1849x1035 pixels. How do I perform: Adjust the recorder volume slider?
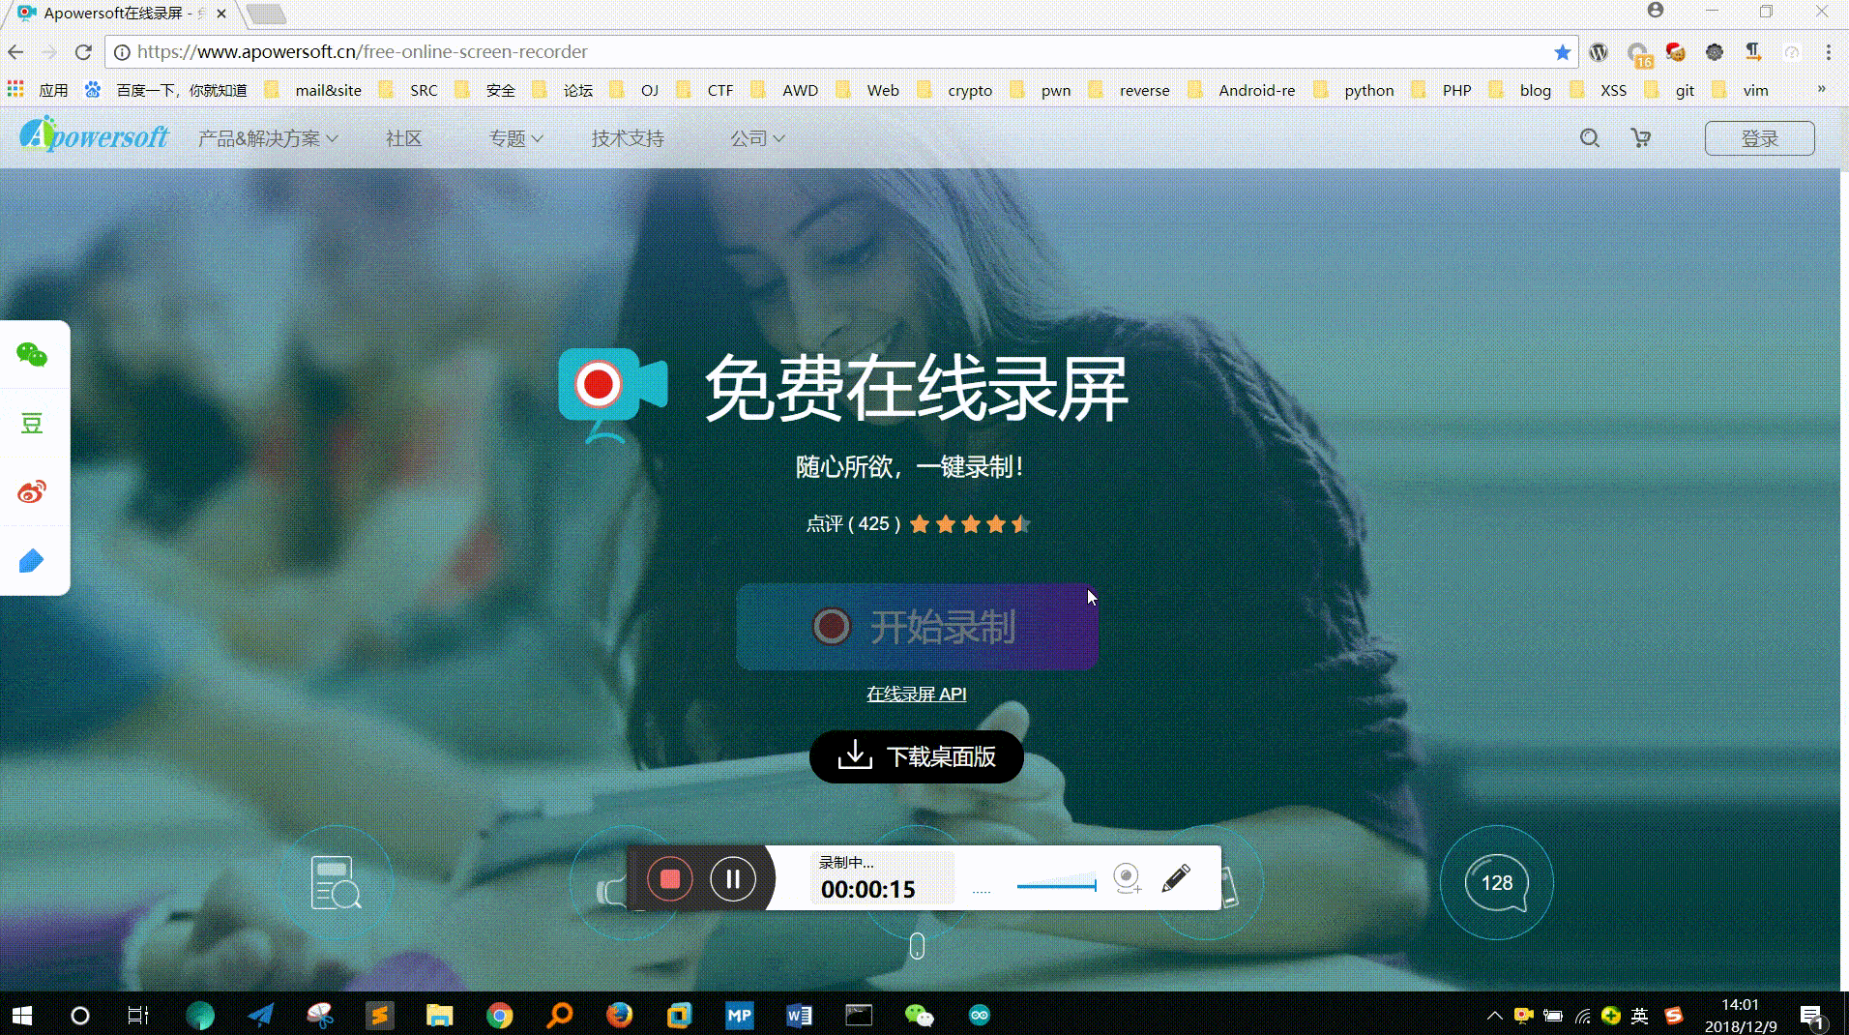tap(1056, 885)
